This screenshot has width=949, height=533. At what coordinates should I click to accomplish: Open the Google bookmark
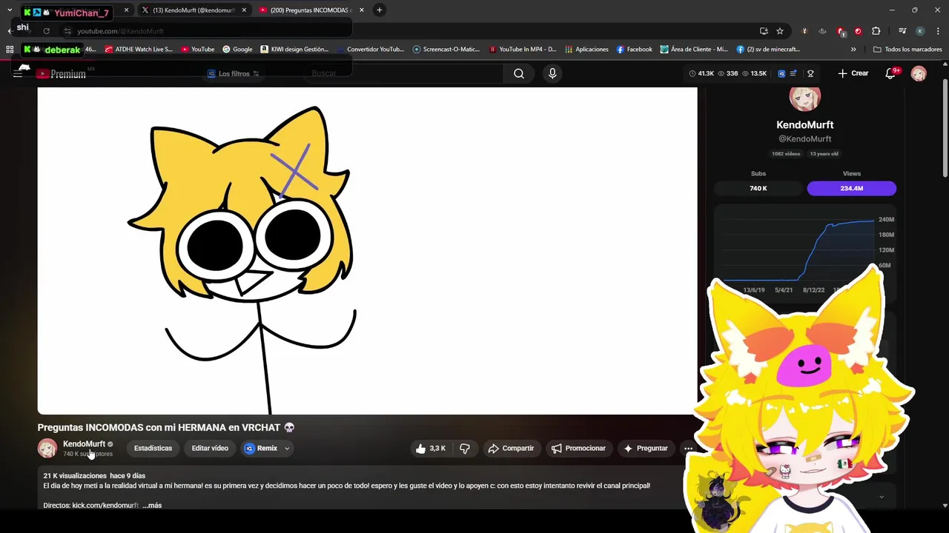coord(237,49)
